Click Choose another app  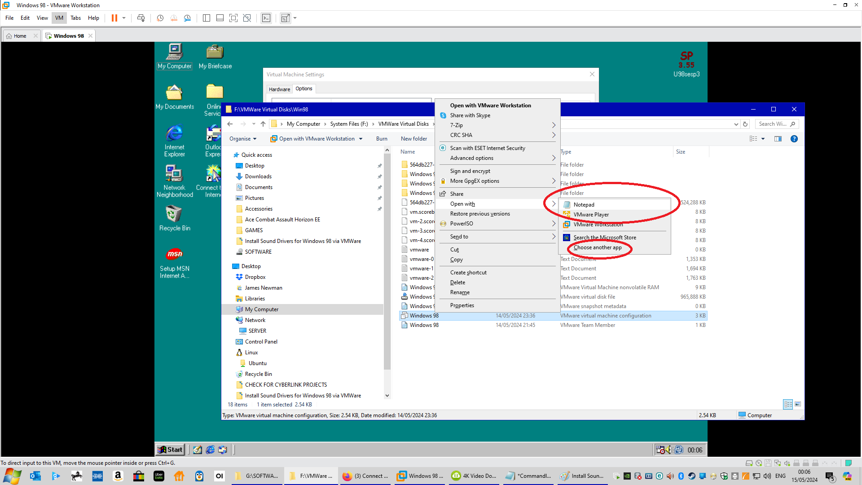pyautogui.click(x=597, y=247)
